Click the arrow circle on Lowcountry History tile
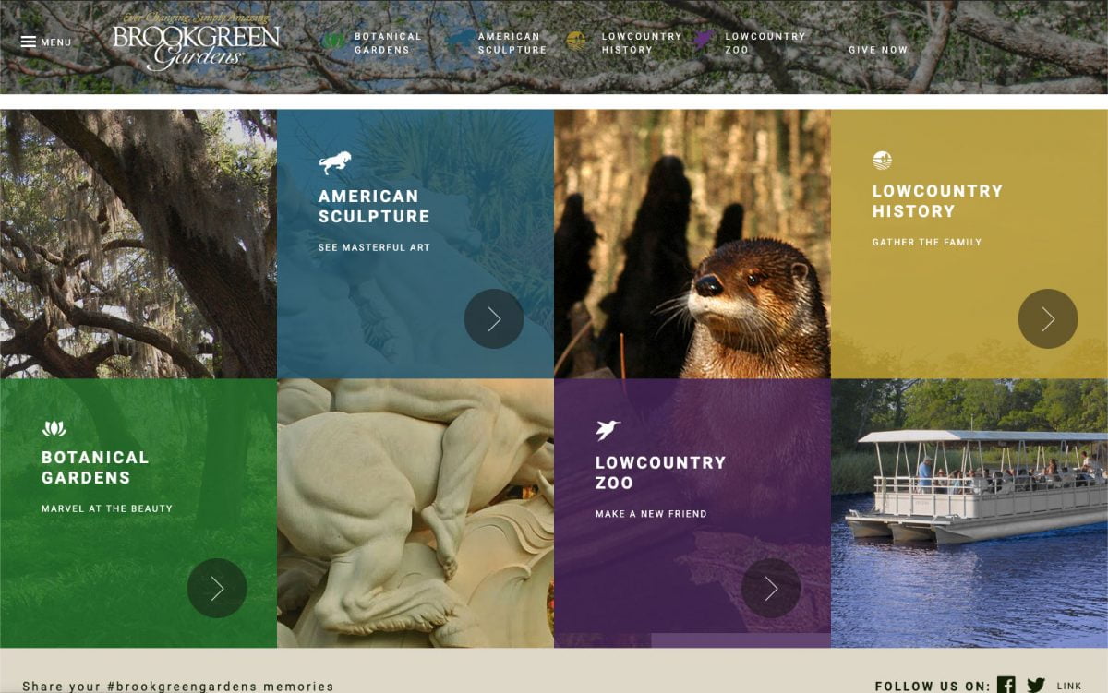This screenshot has height=693, width=1108. click(x=1048, y=319)
